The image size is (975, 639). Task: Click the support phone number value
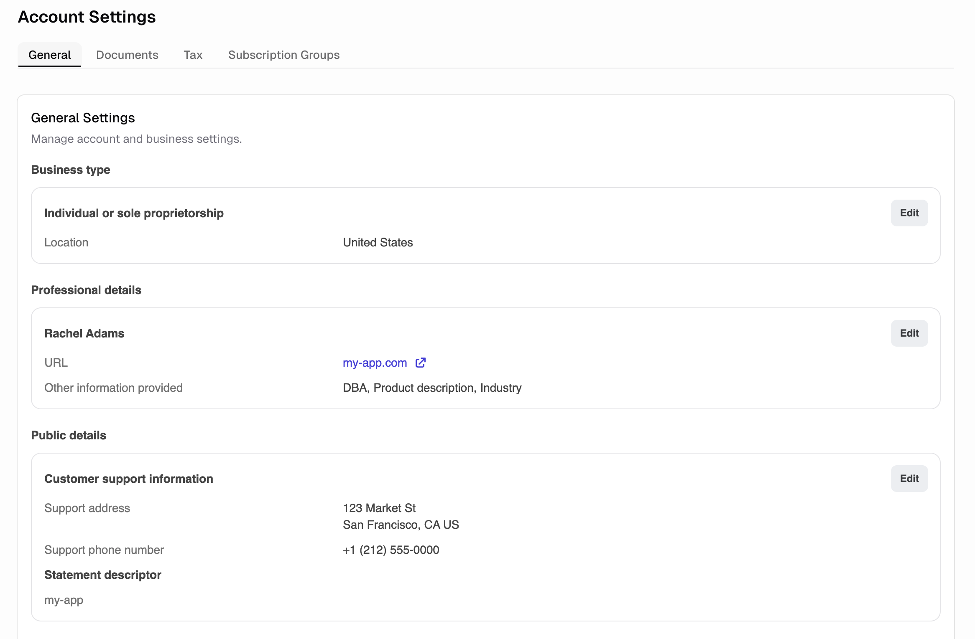[x=391, y=550]
